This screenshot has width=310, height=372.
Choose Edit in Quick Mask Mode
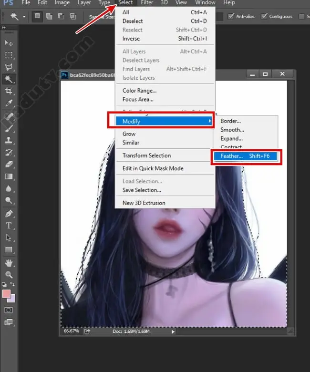[165, 168]
